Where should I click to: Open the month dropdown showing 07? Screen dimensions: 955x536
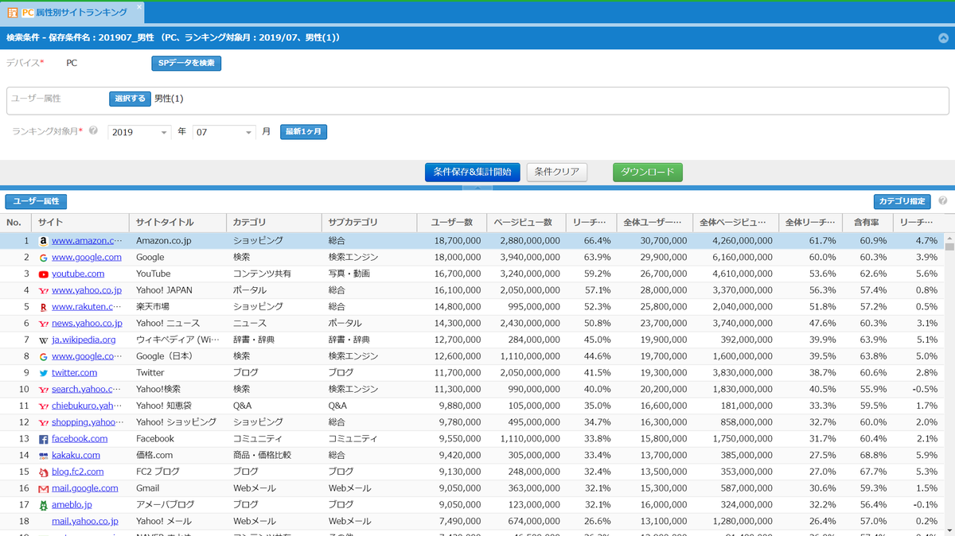pos(224,133)
